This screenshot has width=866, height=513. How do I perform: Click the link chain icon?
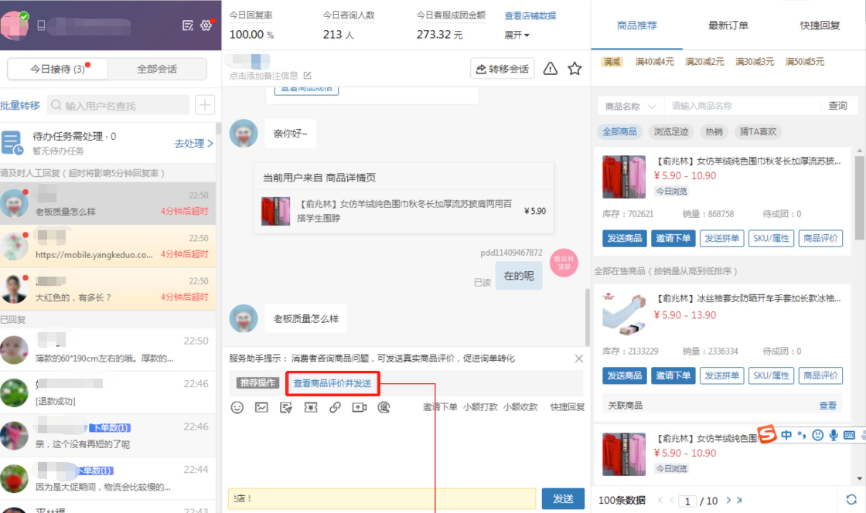335,407
